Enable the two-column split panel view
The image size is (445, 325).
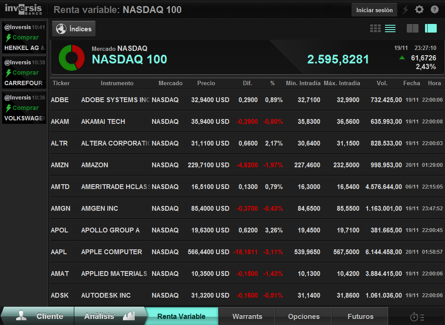coord(412,28)
